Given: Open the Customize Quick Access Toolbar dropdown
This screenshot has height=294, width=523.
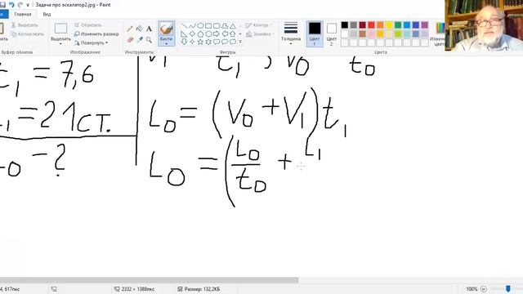Looking at the screenshot, I should [28, 5].
